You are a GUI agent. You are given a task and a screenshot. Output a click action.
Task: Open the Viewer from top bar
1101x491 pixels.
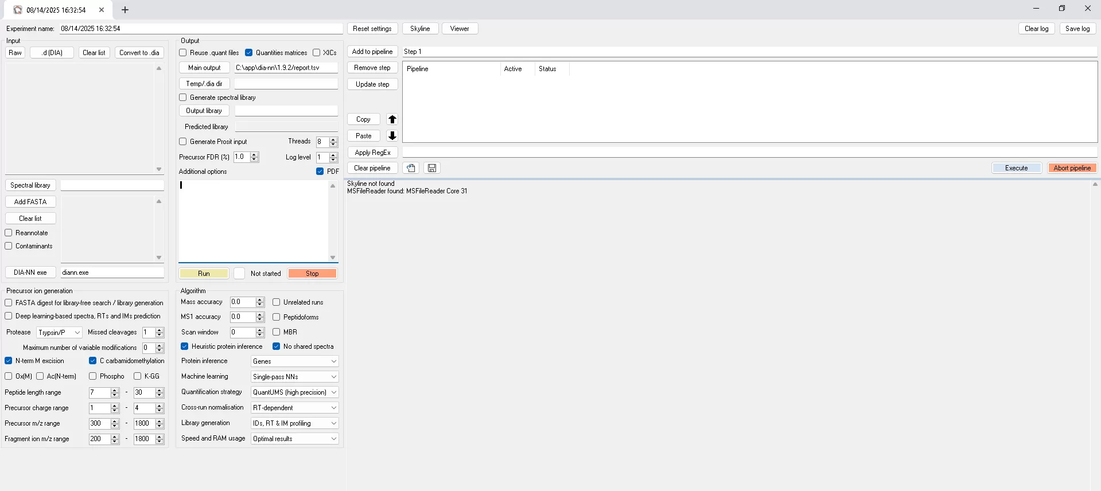tap(459, 29)
